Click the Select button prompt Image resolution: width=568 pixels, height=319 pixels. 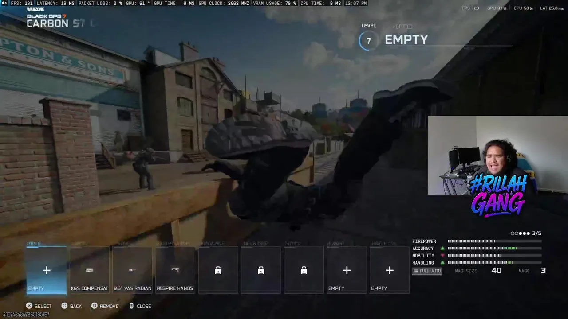click(x=39, y=306)
